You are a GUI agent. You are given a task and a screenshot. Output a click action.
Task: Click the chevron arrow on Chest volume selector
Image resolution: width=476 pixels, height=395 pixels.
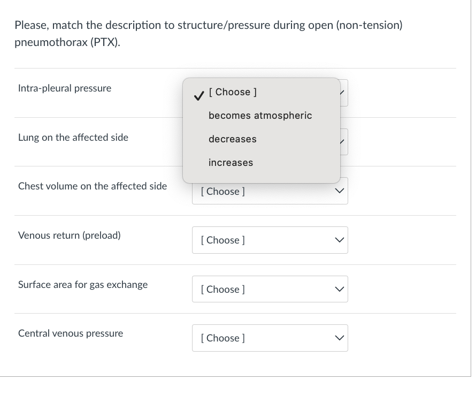[339, 192]
